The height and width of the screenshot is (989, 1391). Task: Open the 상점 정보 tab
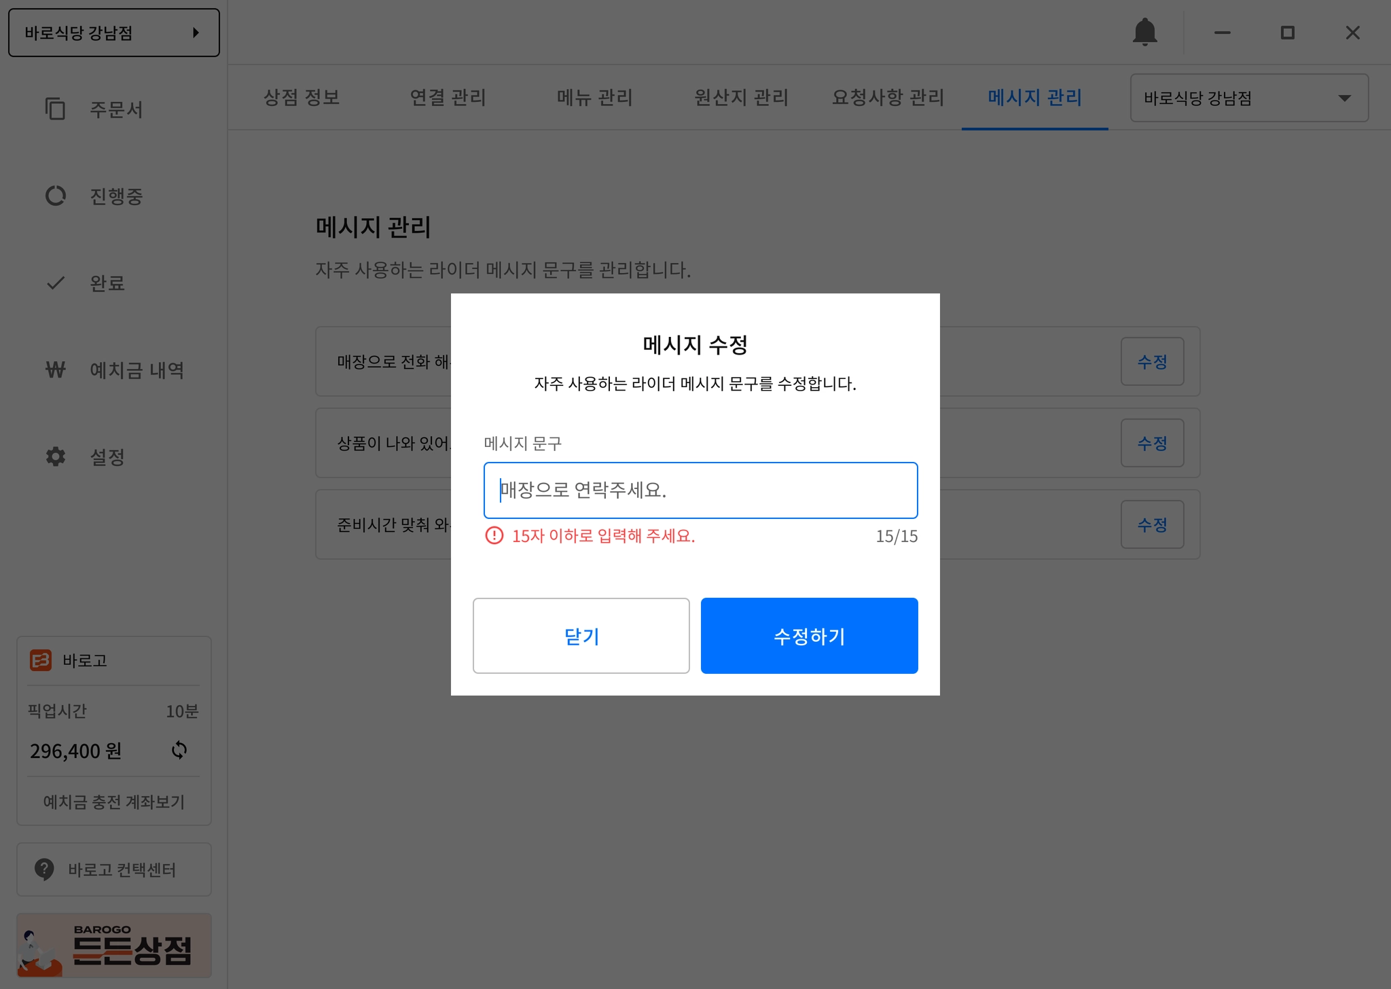[x=301, y=97]
